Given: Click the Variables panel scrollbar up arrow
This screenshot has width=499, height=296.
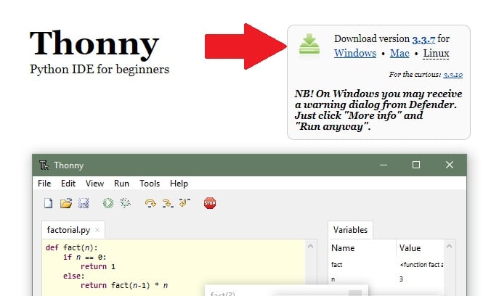Looking at the screenshot, I should click(450, 246).
